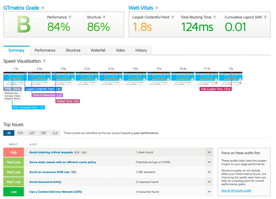Click '3 resources found' text

pyautogui.click(x=147, y=192)
